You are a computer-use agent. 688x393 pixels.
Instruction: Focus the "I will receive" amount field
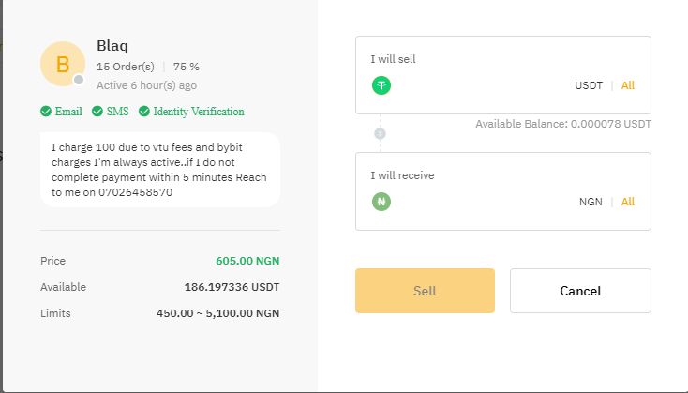click(478, 202)
